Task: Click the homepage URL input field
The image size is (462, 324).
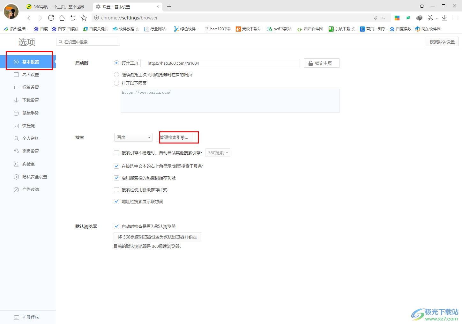Action: click(x=220, y=63)
